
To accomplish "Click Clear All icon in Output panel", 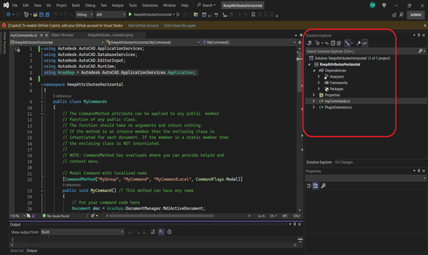I will coord(153,232).
